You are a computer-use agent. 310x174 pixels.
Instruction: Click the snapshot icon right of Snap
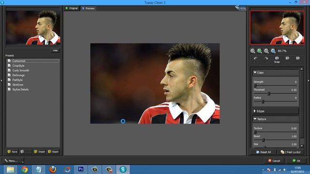[x=287, y=58]
